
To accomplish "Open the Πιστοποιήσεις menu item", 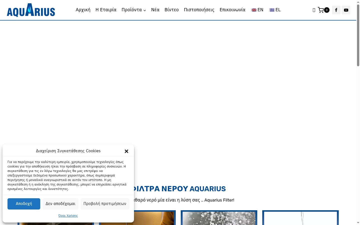I will pos(199,10).
